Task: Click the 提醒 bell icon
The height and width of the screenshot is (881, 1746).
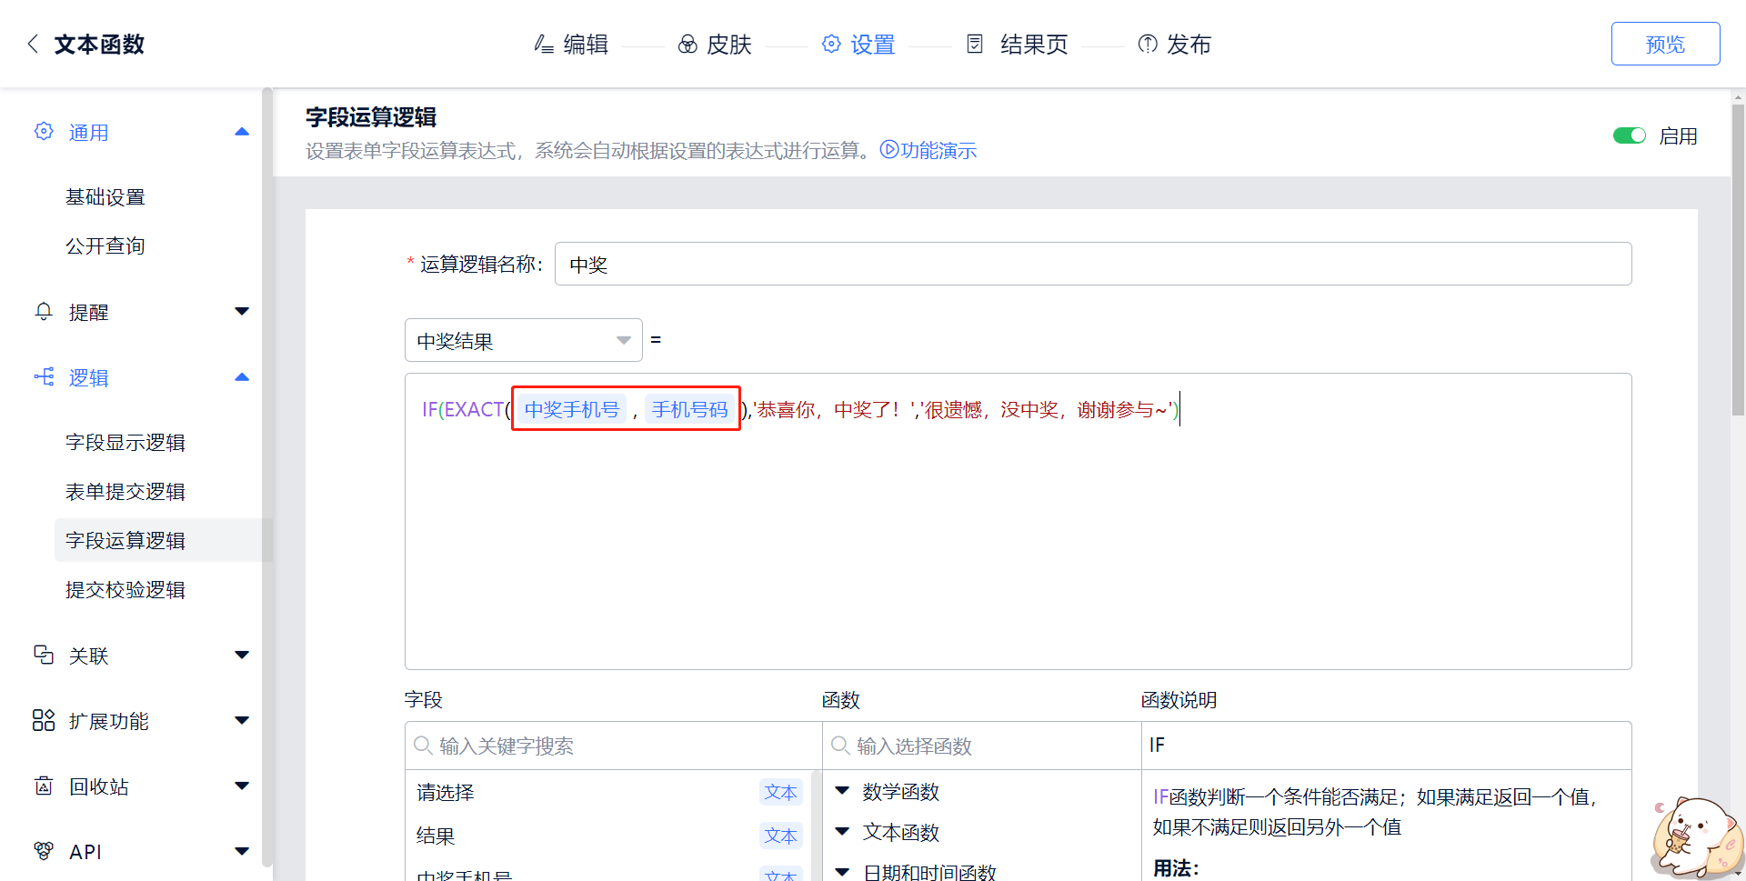Action: pos(44,312)
